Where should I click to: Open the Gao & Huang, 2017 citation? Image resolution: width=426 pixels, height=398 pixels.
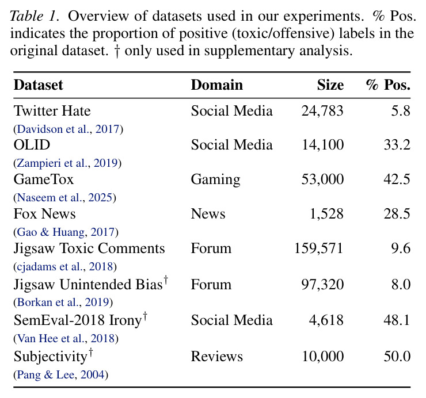[x=66, y=232]
